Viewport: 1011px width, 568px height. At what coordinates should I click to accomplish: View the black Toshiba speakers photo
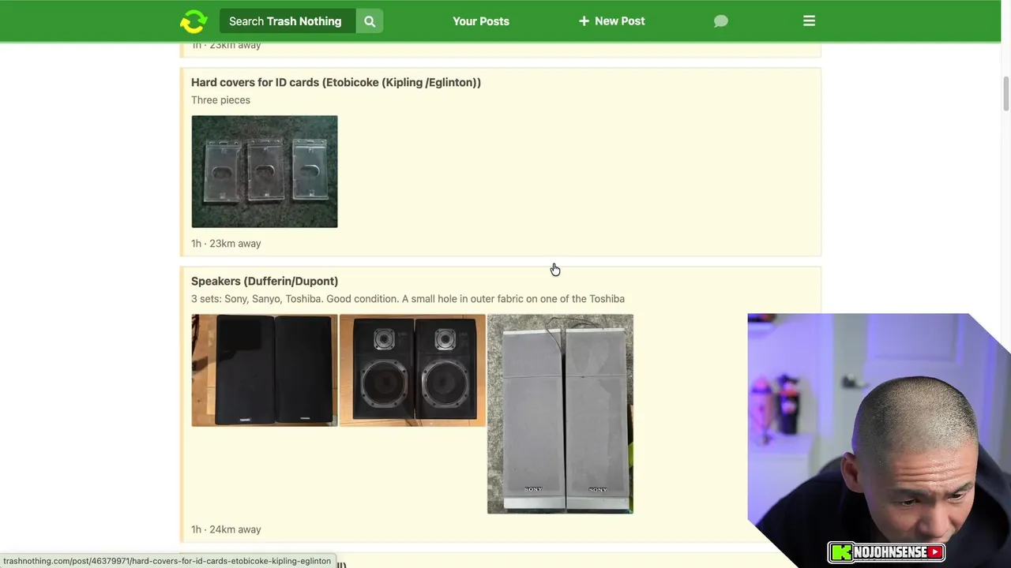(265, 370)
